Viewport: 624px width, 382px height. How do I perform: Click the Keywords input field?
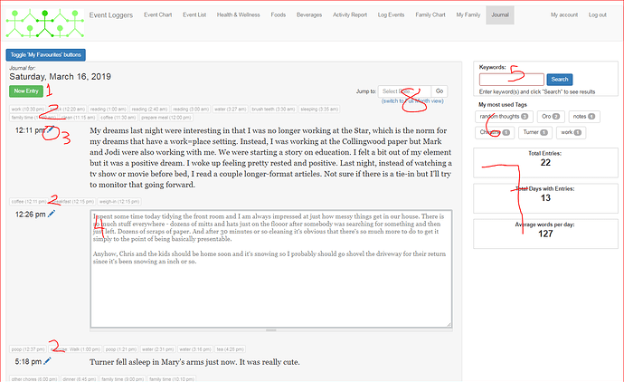pos(512,80)
